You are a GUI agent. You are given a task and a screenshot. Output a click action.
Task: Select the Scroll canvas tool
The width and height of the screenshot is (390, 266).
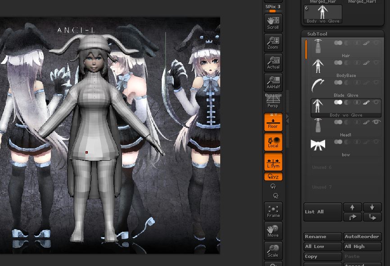coord(273,23)
